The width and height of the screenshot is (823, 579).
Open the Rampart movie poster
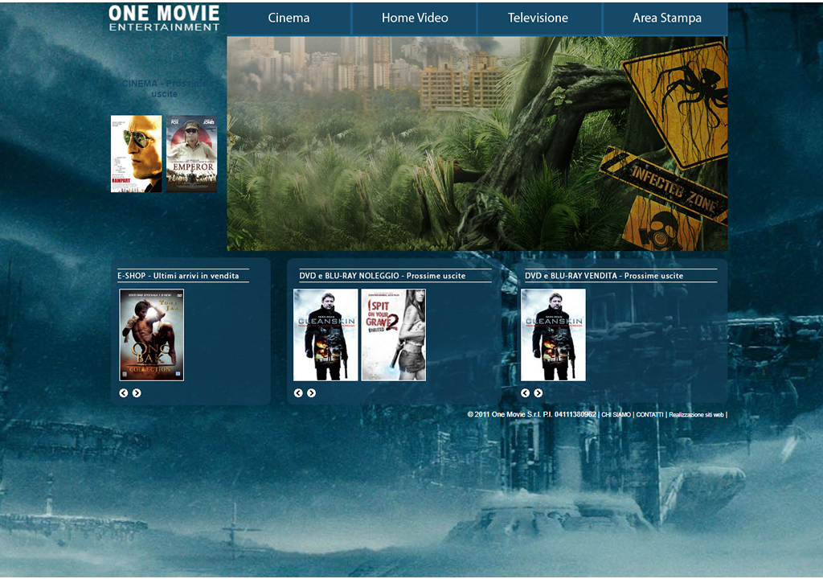(x=137, y=154)
